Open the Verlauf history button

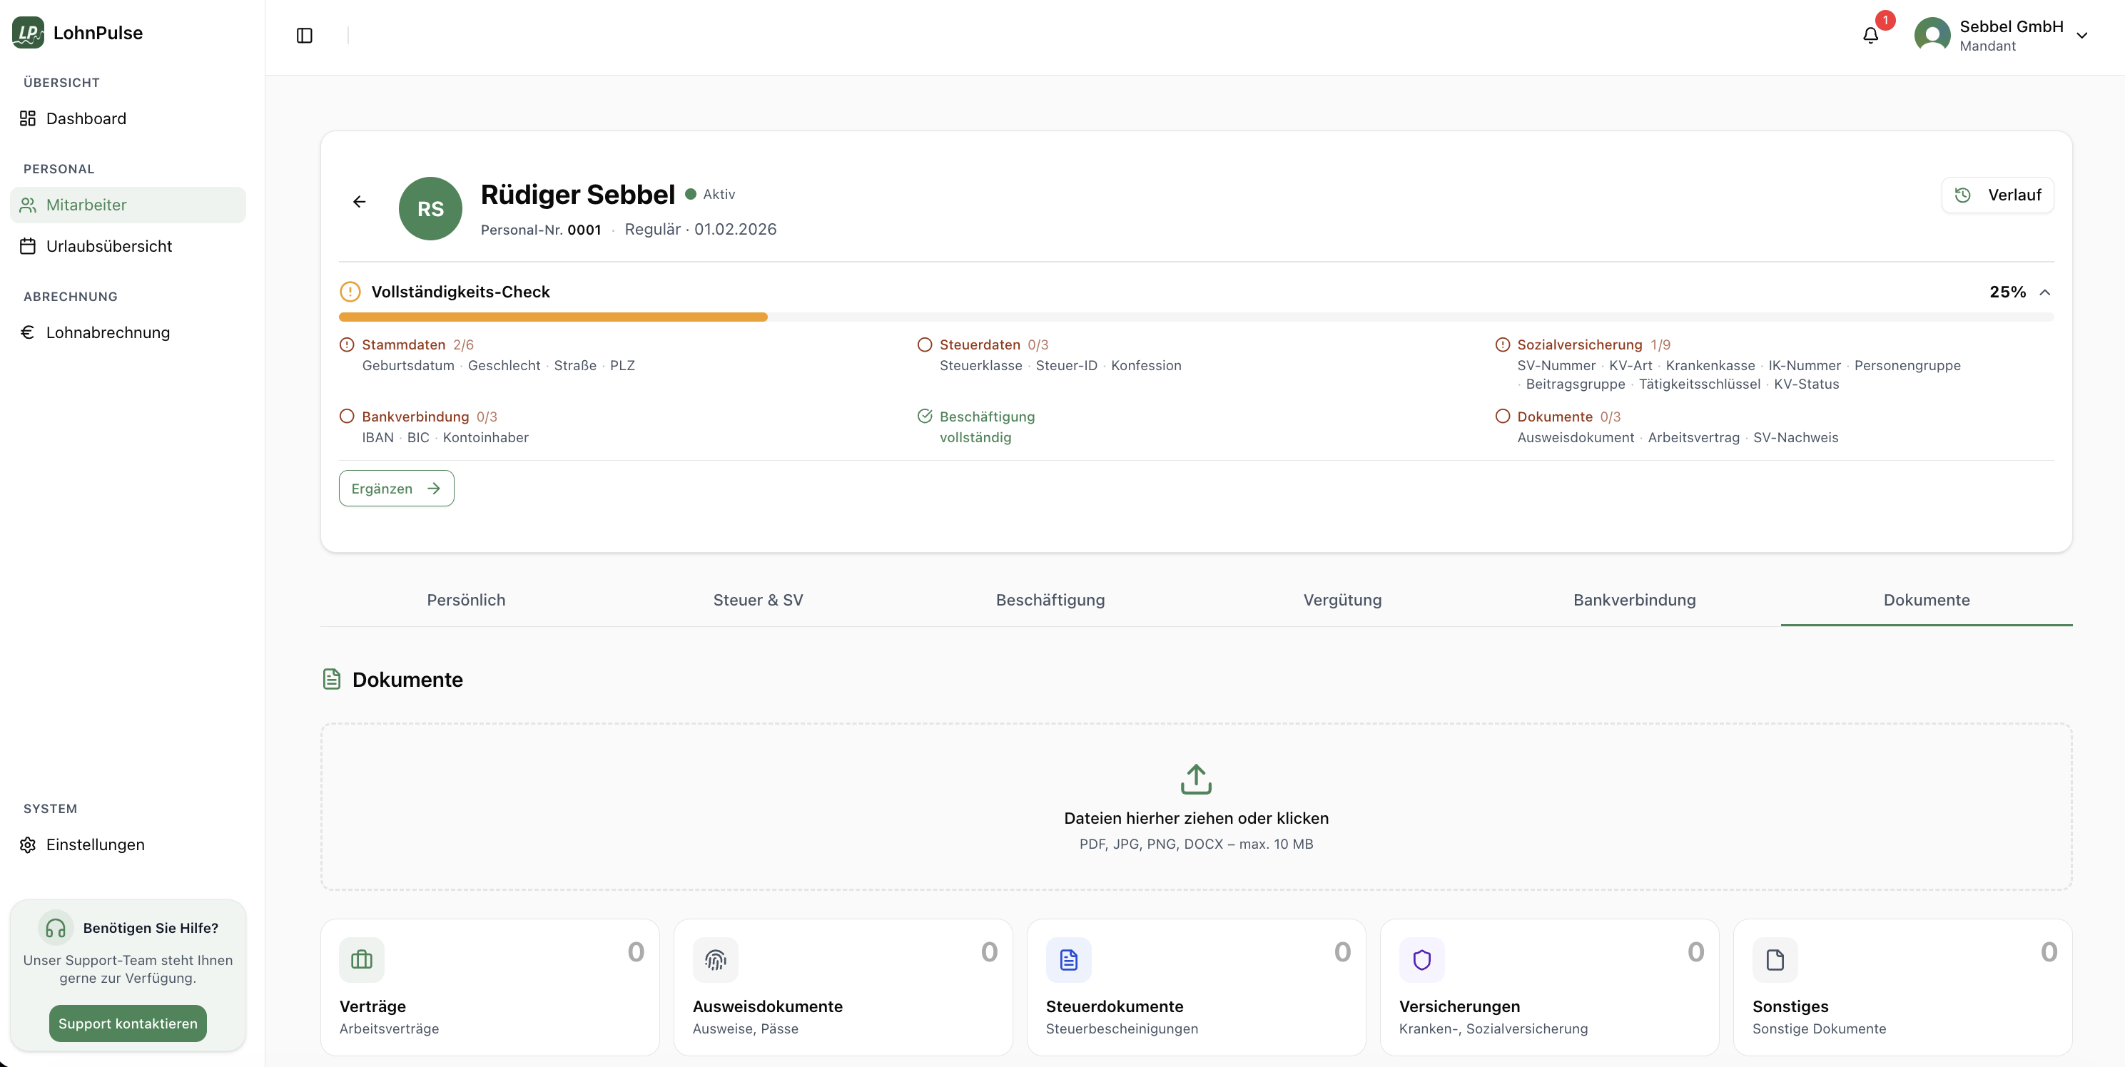[1997, 195]
